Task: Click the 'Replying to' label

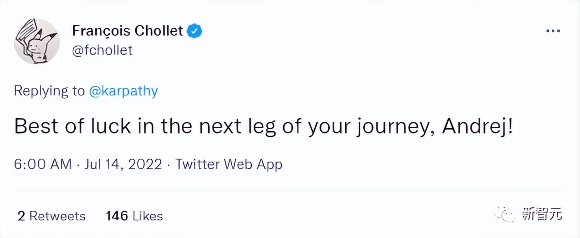Action: click(x=49, y=91)
